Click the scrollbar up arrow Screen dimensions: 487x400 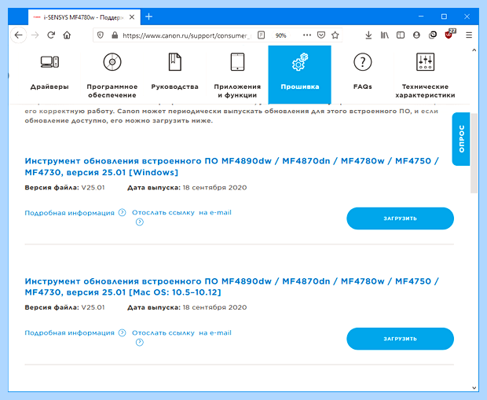click(x=474, y=50)
